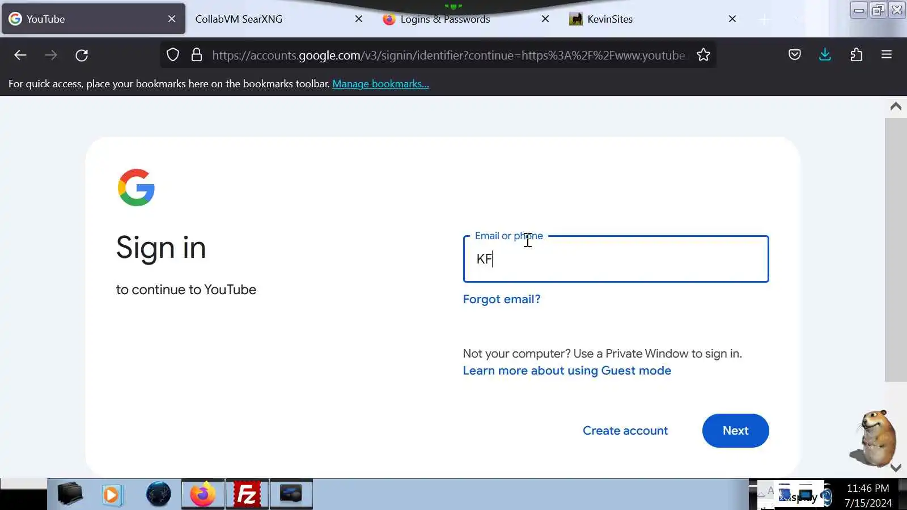Open Firefox application hamburger menu
The image size is (907, 510).
click(887, 55)
